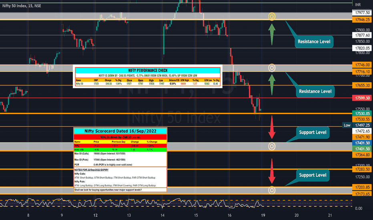This screenshot has height=220, width=373.
Task: Click the date 14 on the time axis
Action: pos(162,215)
